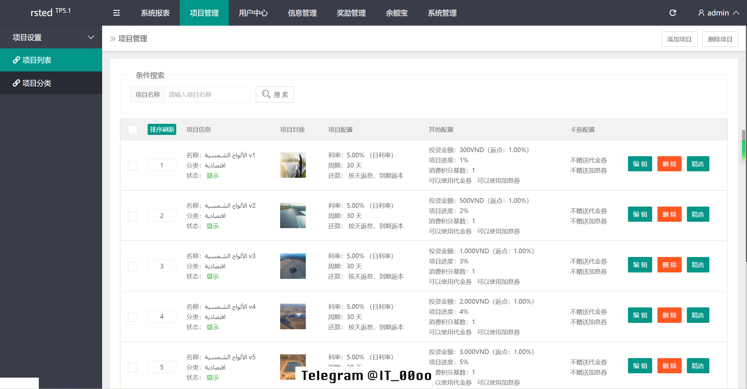Select 项目分类 in the sidebar
The image size is (747, 389).
click(x=51, y=83)
